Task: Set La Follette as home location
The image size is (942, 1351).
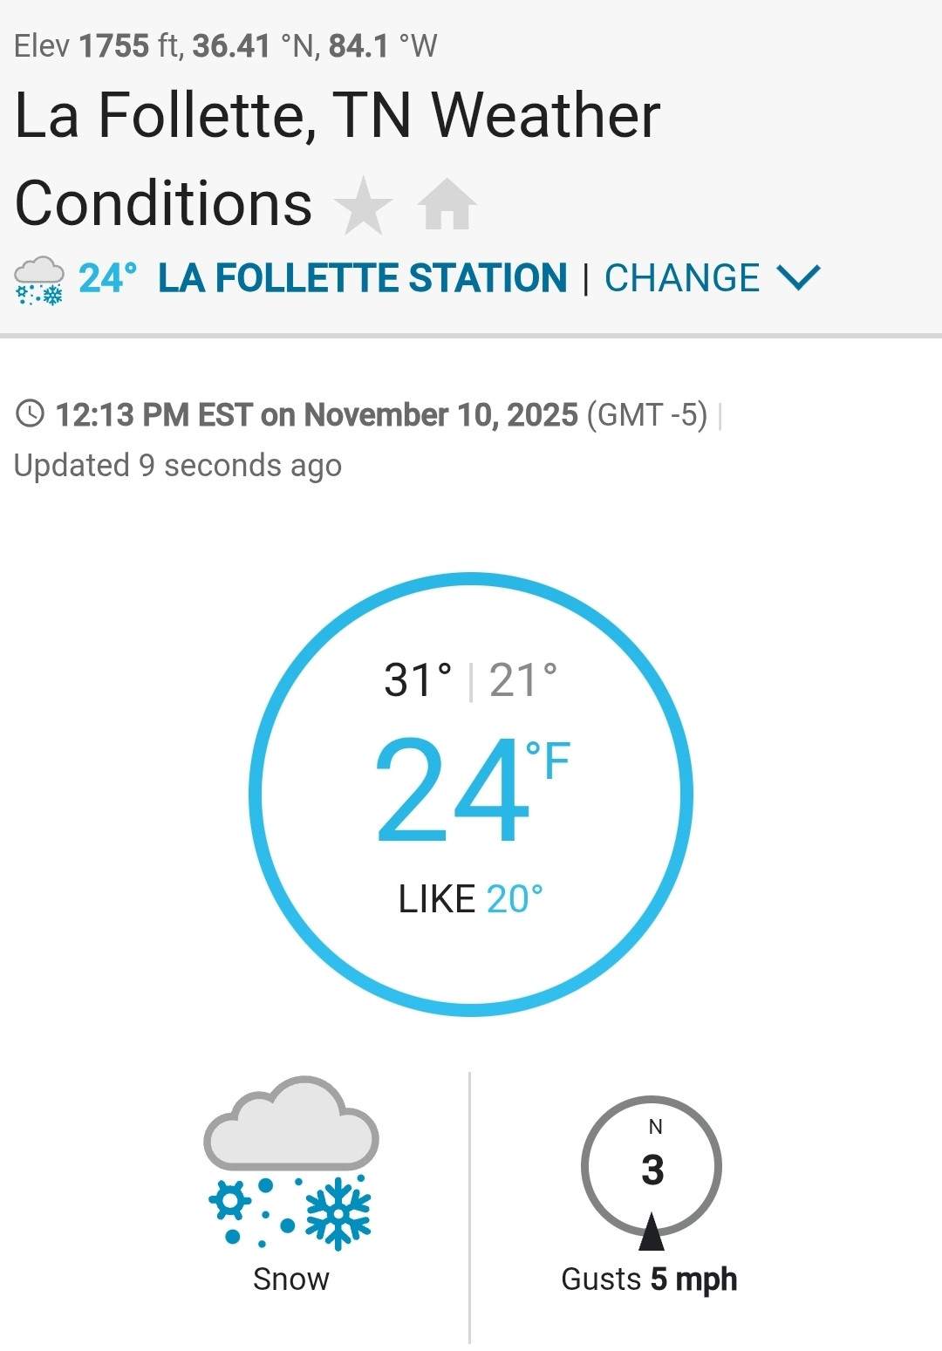Action: (447, 206)
